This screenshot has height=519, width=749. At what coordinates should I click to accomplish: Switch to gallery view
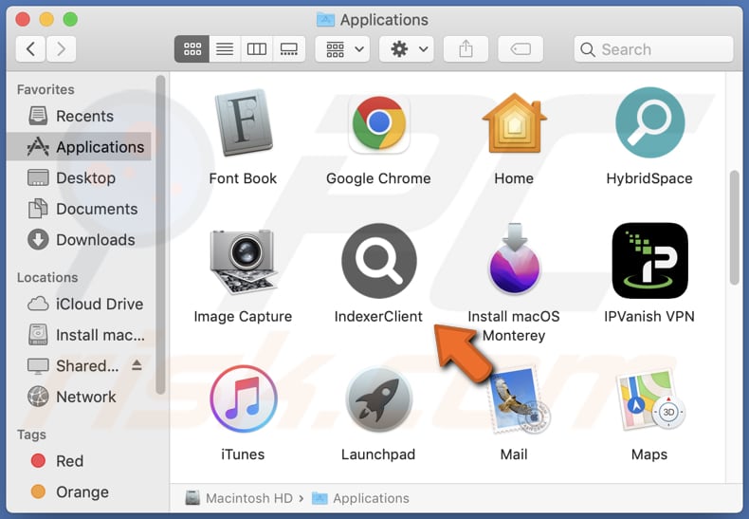pyautogui.click(x=289, y=49)
